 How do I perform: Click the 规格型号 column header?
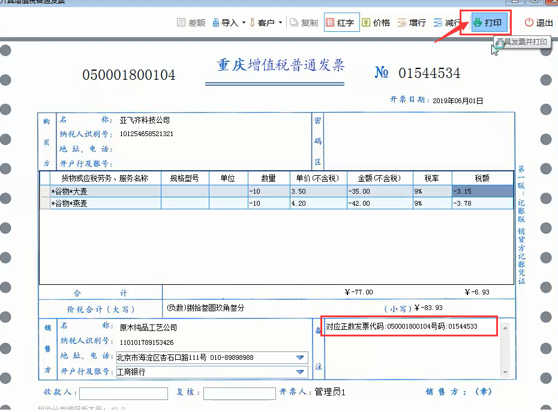pos(185,178)
